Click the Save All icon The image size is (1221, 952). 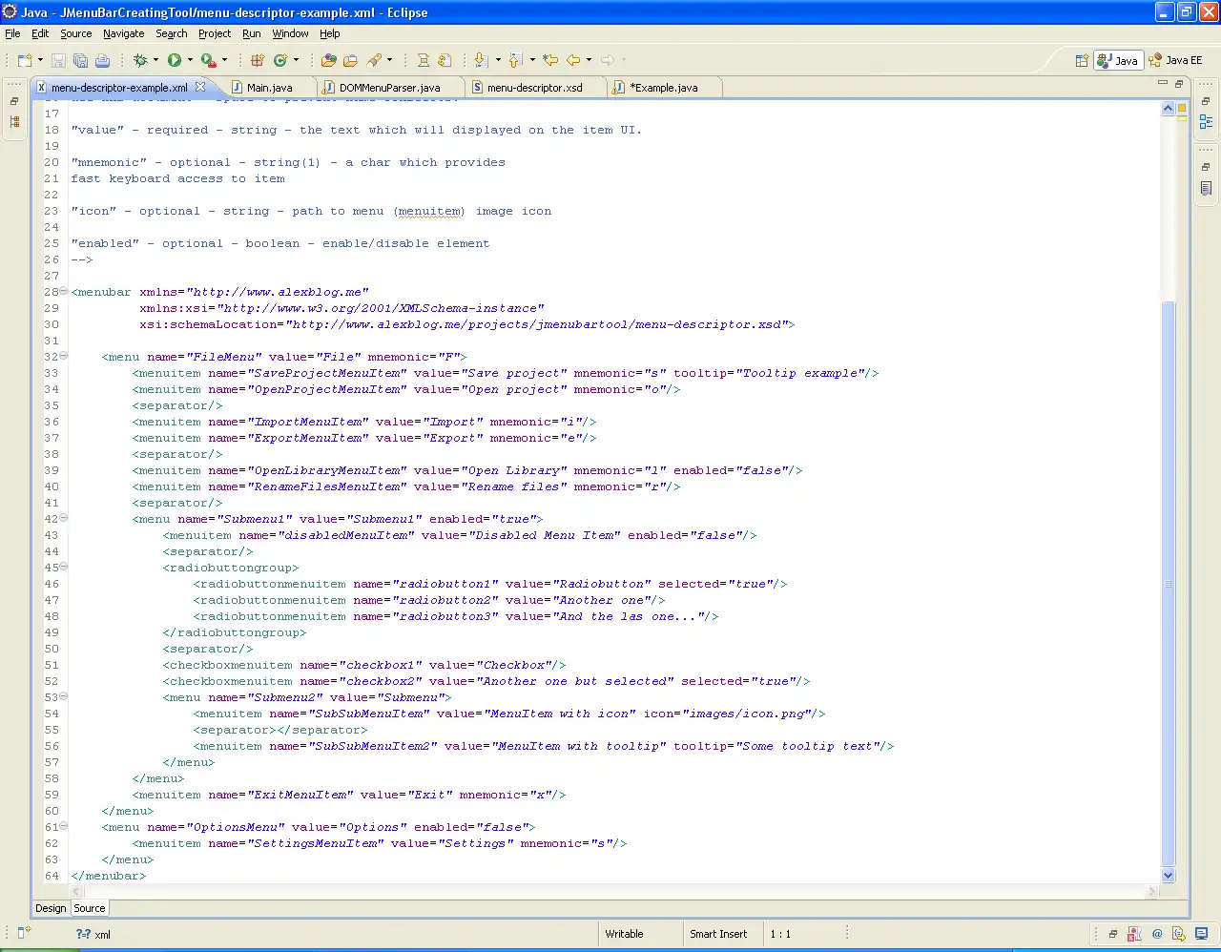pyautogui.click(x=80, y=60)
